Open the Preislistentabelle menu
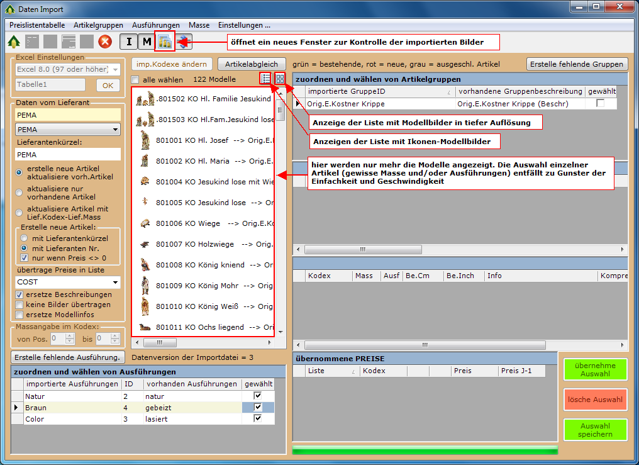The width and height of the screenshot is (639, 465). (x=37, y=25)
